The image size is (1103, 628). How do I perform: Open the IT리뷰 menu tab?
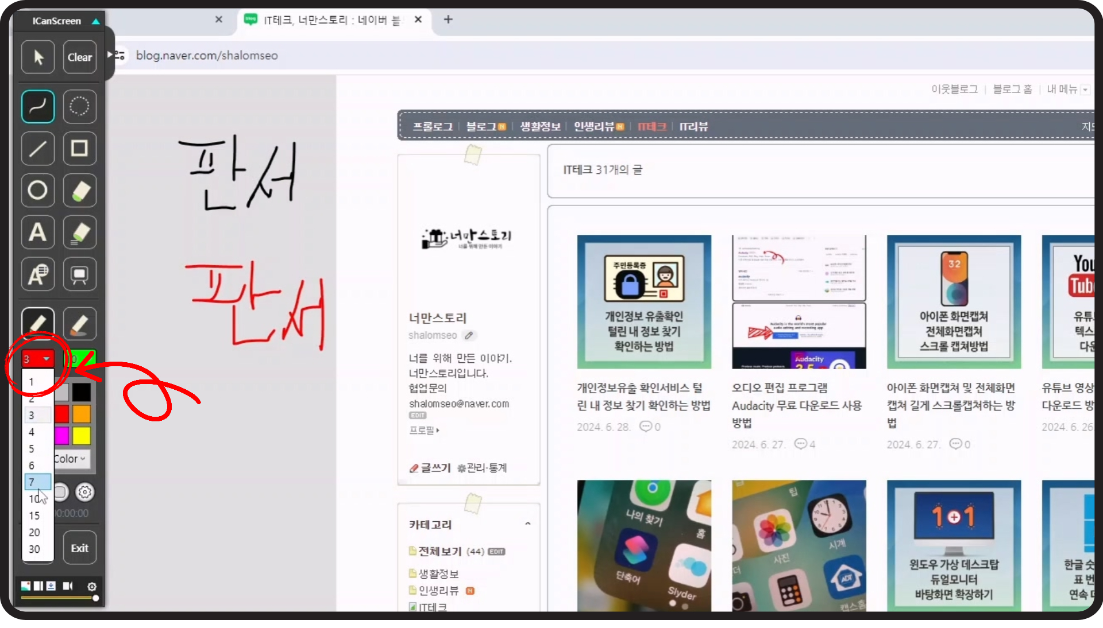tap(693, 126)
